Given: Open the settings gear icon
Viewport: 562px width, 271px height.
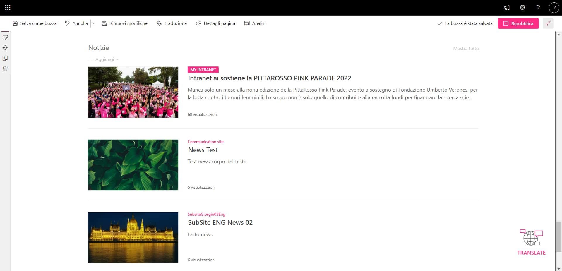Looking at the screenshot, I should (522, 8).
